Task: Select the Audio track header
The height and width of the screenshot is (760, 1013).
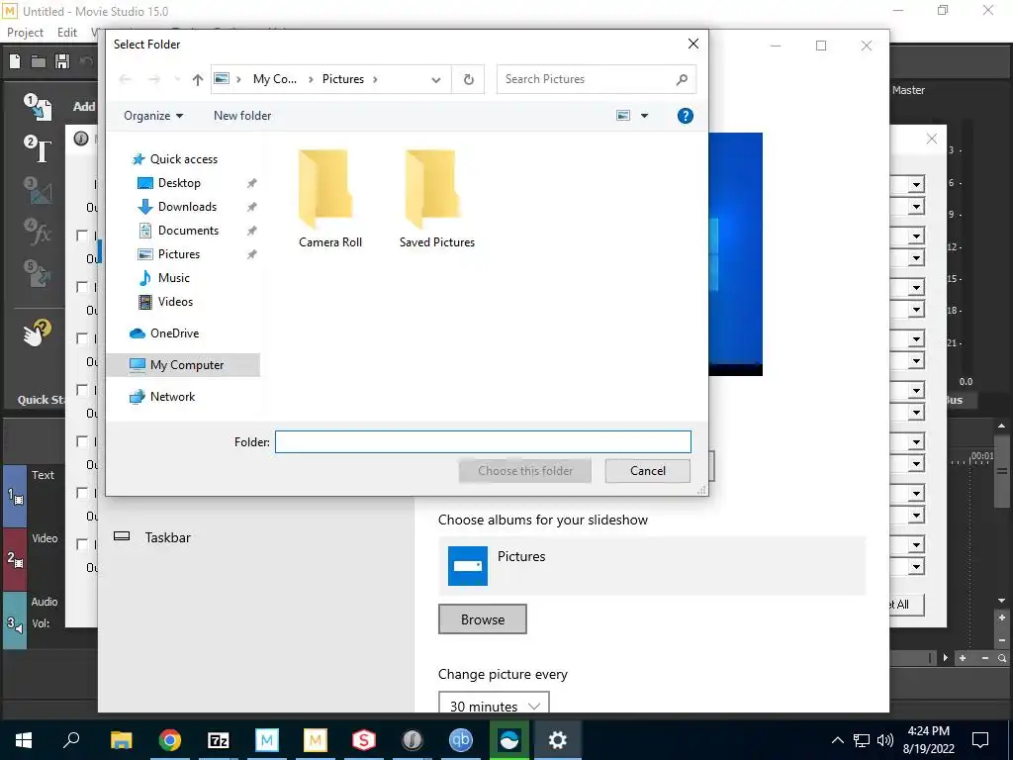Action: click(x=34, y=621)
